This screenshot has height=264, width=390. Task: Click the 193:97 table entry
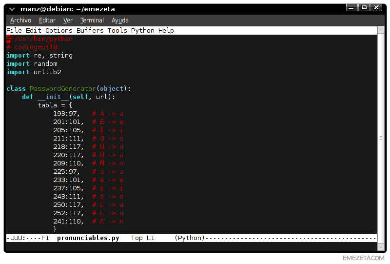coord(66,114)
